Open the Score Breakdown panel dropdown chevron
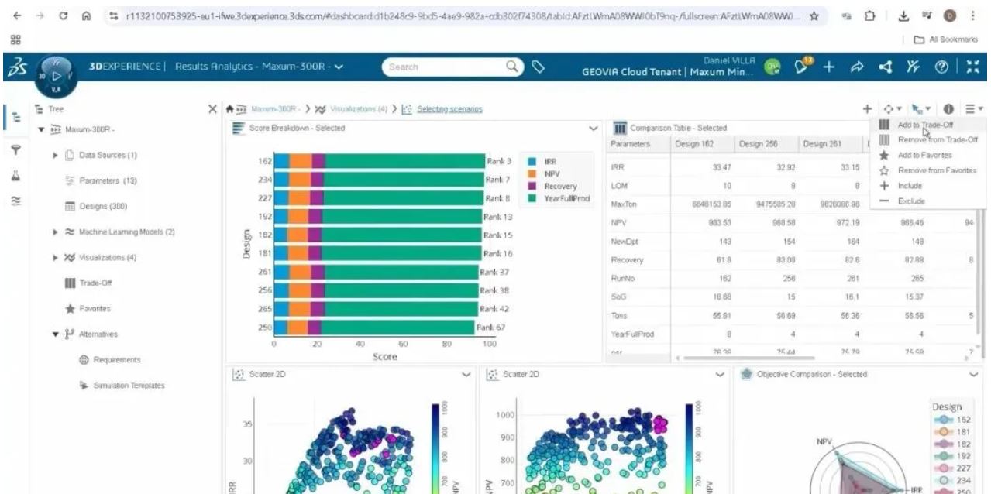The height and width of the screenshot is (494, 991). coord(594,128)
